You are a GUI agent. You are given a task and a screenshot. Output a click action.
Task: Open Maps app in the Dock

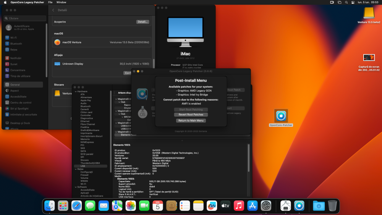pyautogui.click(x=117, y=206)
